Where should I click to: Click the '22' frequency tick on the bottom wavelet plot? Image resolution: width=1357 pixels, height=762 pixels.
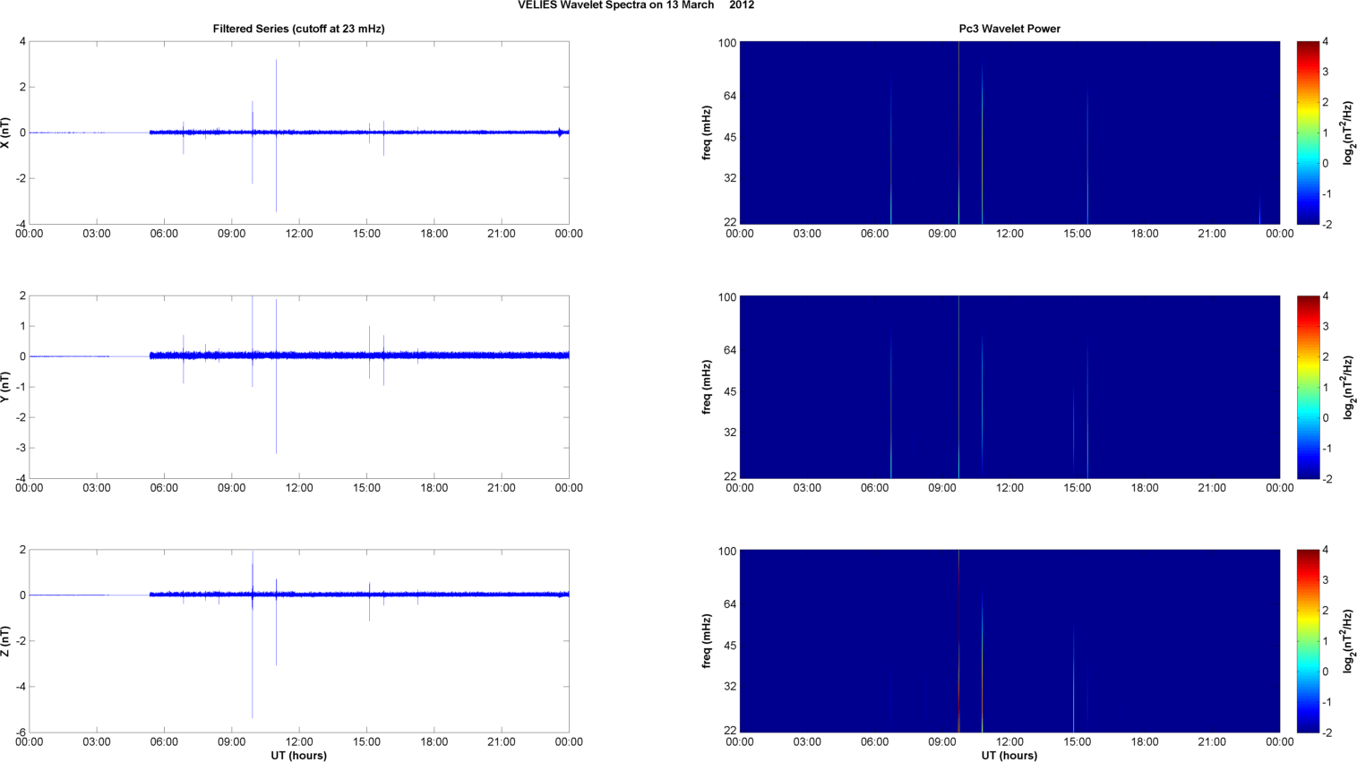(x=729, y=731)
